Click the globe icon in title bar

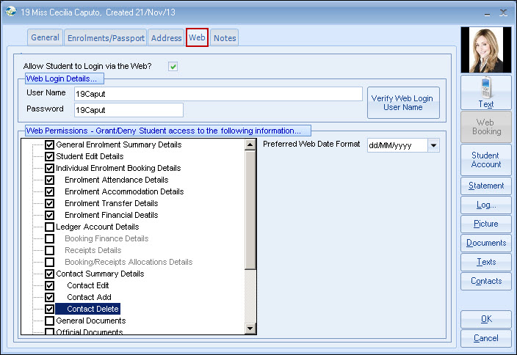11,11
